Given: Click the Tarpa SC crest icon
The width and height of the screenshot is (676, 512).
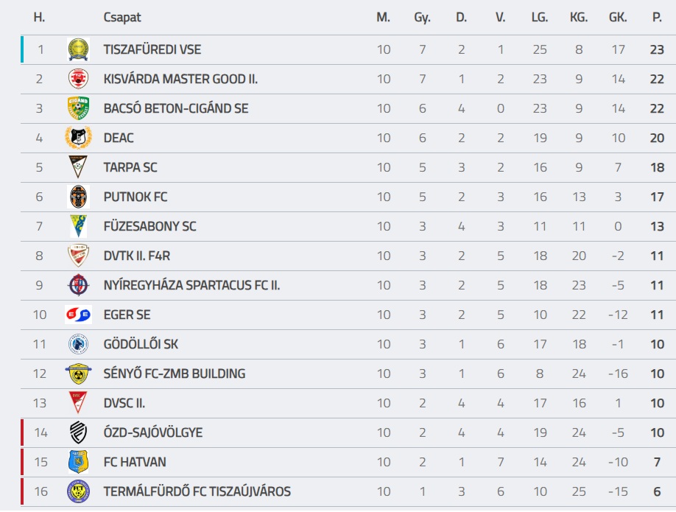Looking at the screenshot, I should [x=78, y=168].
